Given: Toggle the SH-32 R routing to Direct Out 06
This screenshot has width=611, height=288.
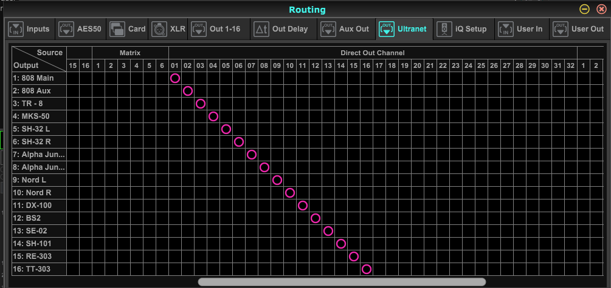Looking at the screenshot, I should 239,142.
